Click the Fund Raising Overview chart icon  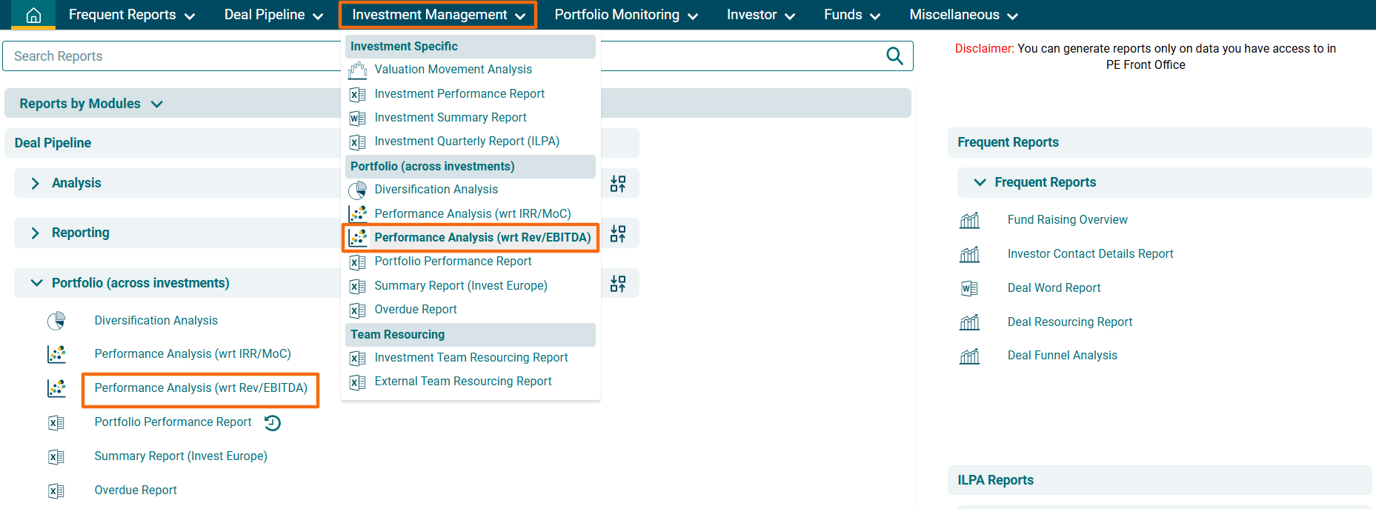[969, 220]
